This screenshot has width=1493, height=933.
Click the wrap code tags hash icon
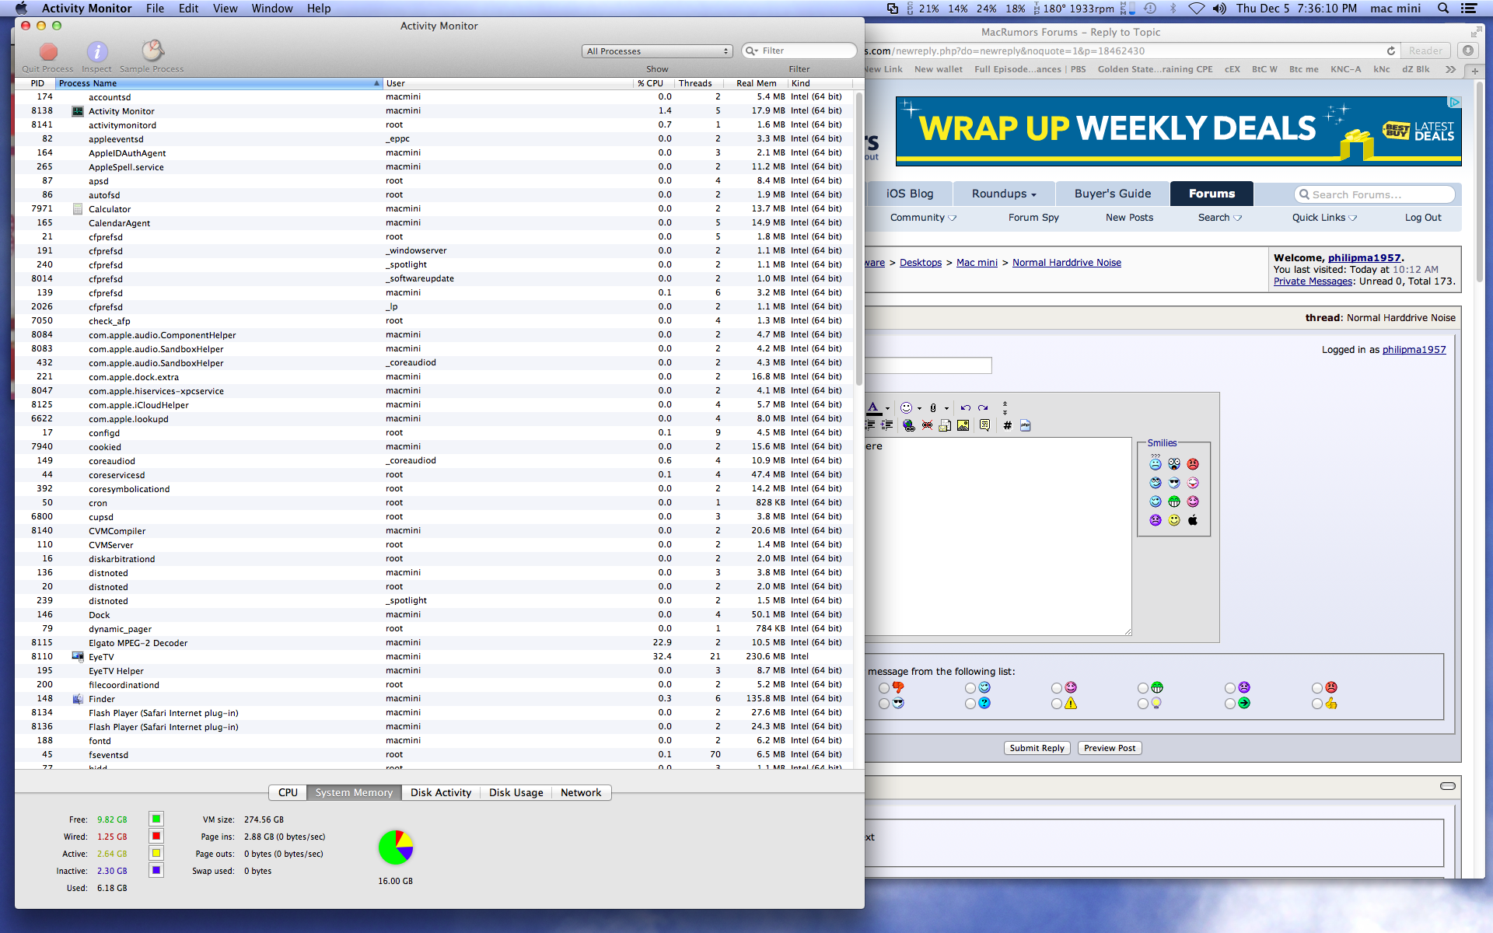(x=1007, y=425)
